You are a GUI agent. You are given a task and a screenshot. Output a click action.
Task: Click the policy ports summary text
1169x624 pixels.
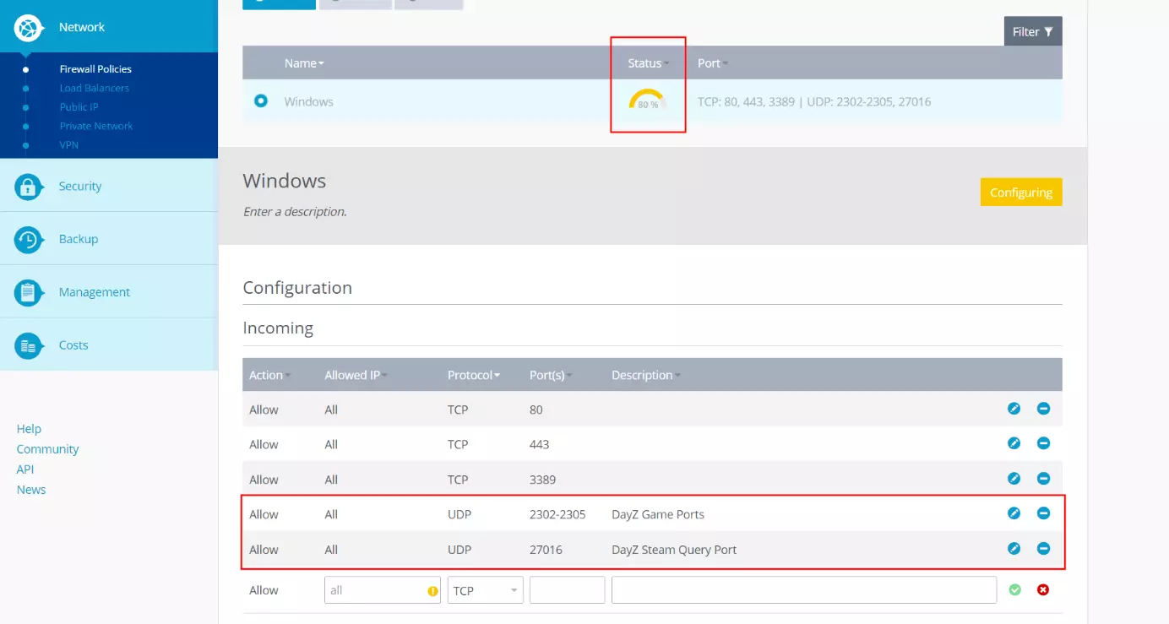[x=814, y=101]
